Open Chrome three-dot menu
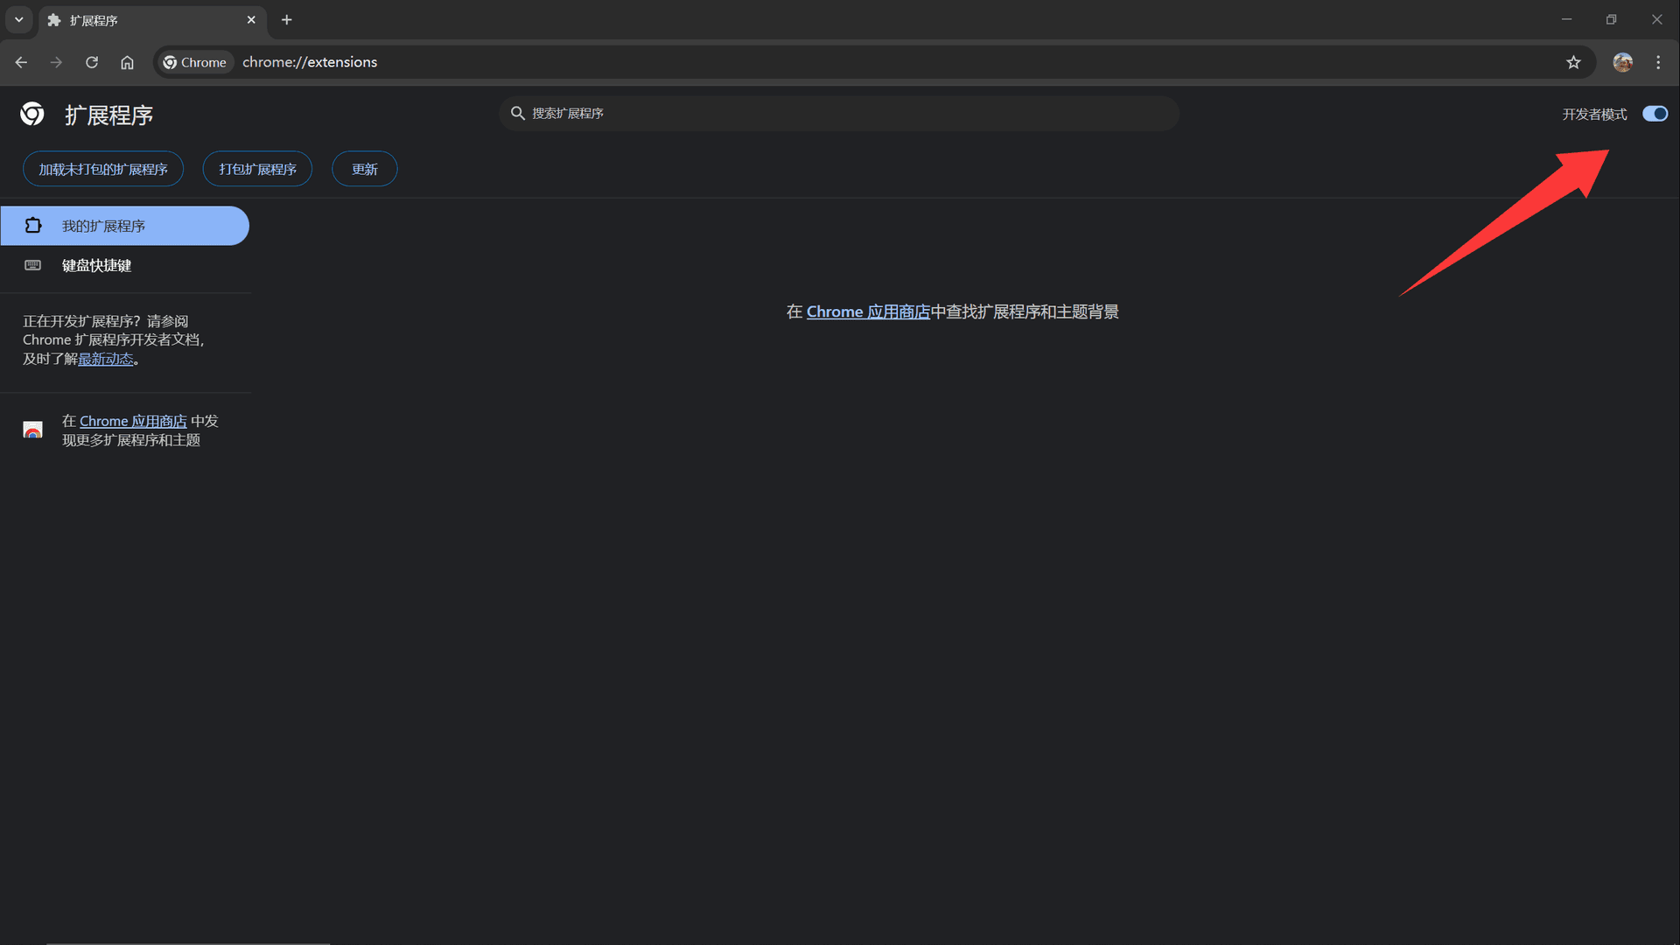This screenshot has height=945, width=1680. point(1658,62)
